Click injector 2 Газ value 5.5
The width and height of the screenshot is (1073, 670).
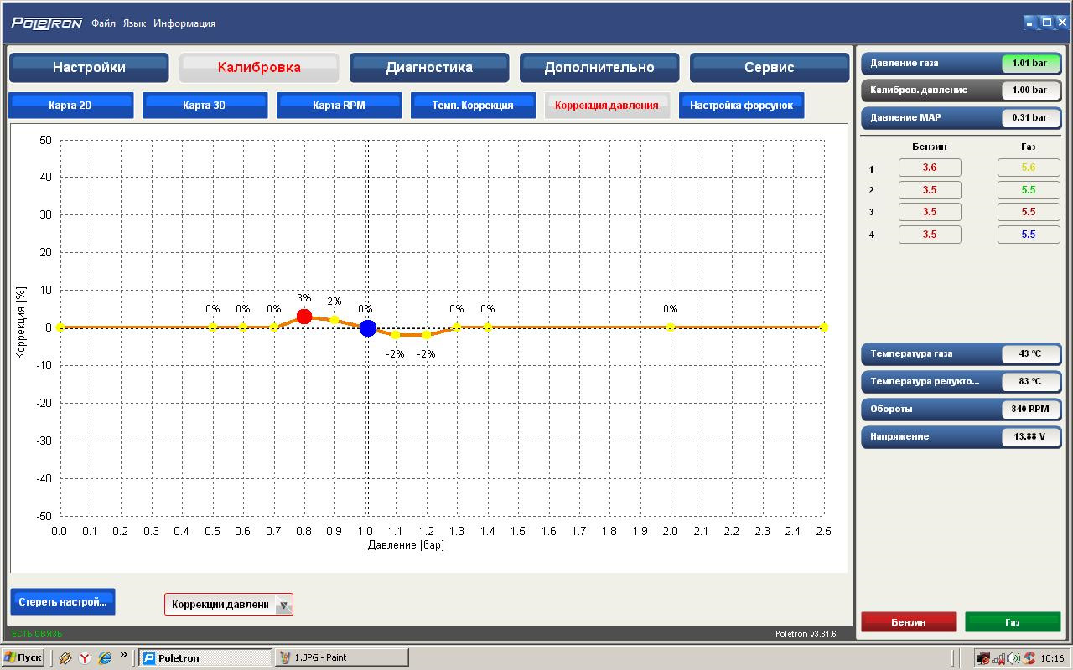point(1029,190)
